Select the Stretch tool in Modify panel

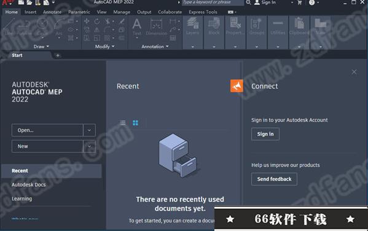(87, 38)
